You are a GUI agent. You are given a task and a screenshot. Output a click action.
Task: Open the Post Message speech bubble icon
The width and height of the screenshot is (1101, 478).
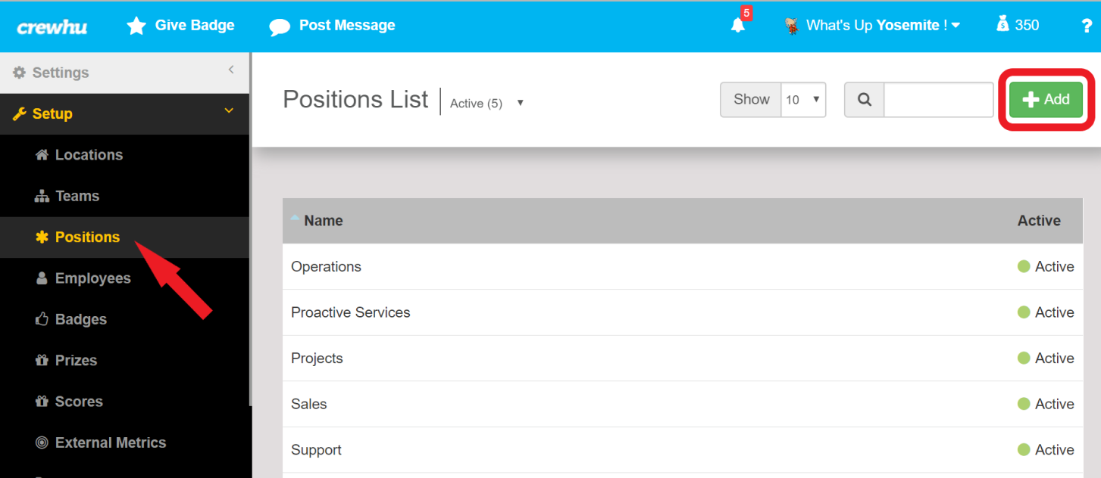(x=280, y=26)
